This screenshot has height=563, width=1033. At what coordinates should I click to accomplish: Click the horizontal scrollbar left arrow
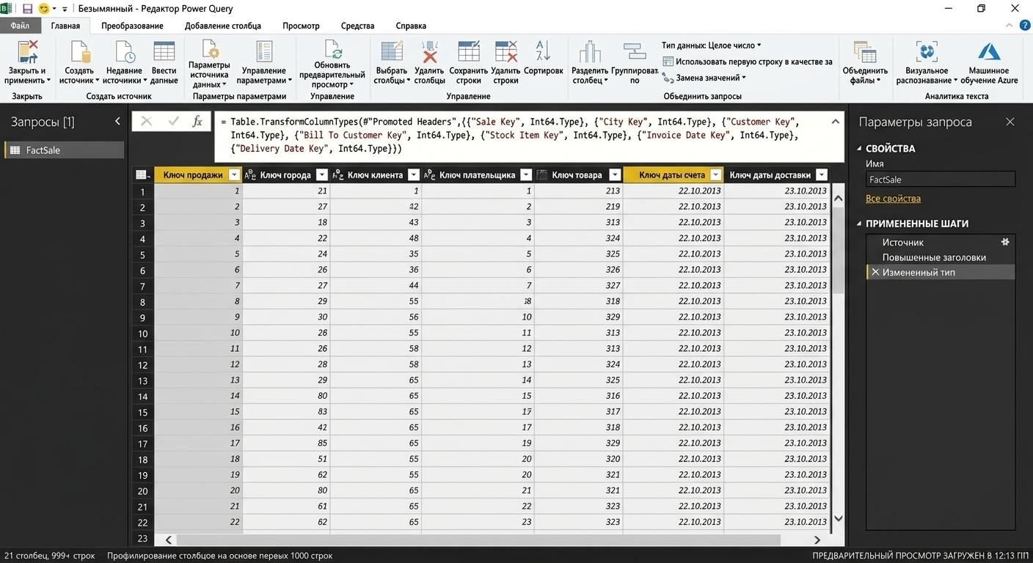point(168,540)
